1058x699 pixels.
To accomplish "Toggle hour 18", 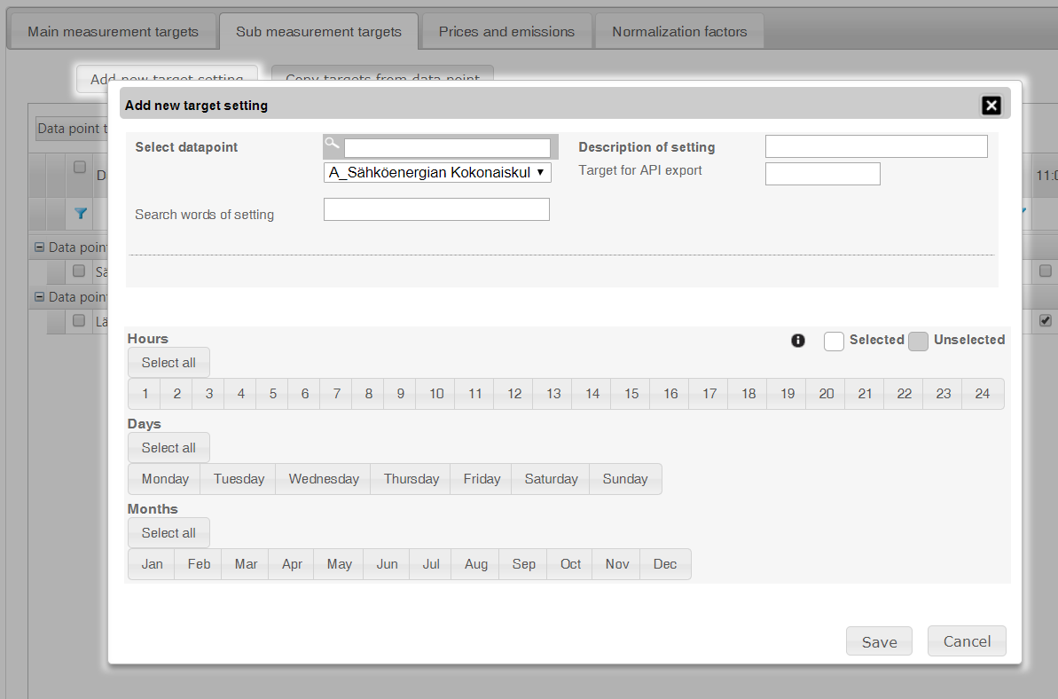I will coord(748,393).
